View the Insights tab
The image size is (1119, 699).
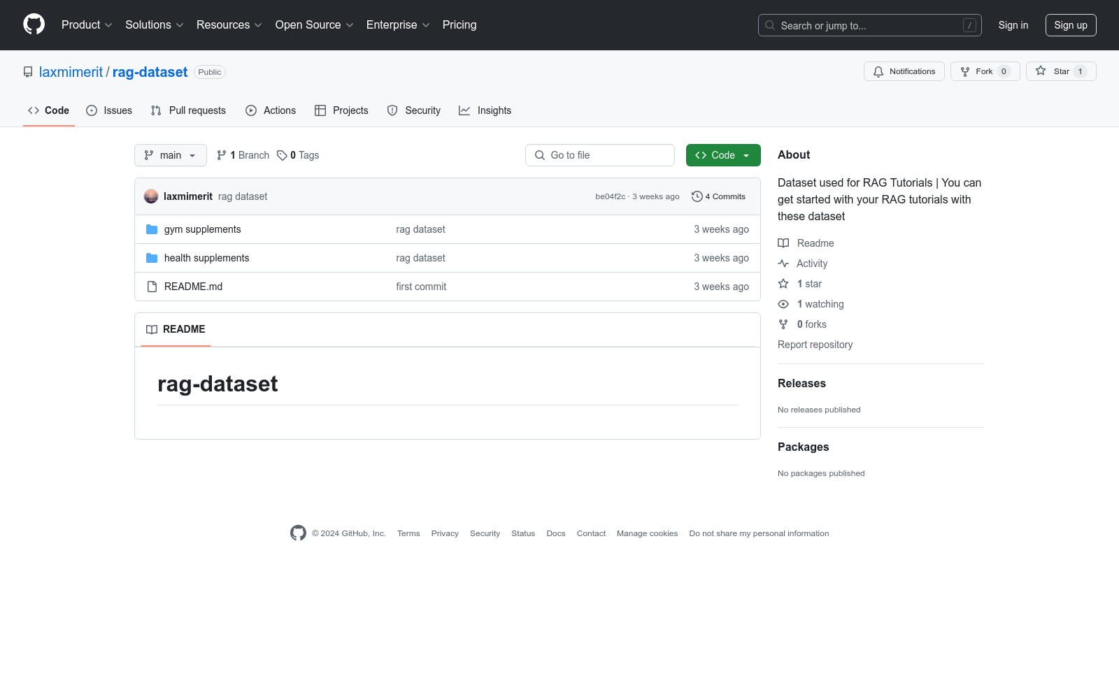485,110
